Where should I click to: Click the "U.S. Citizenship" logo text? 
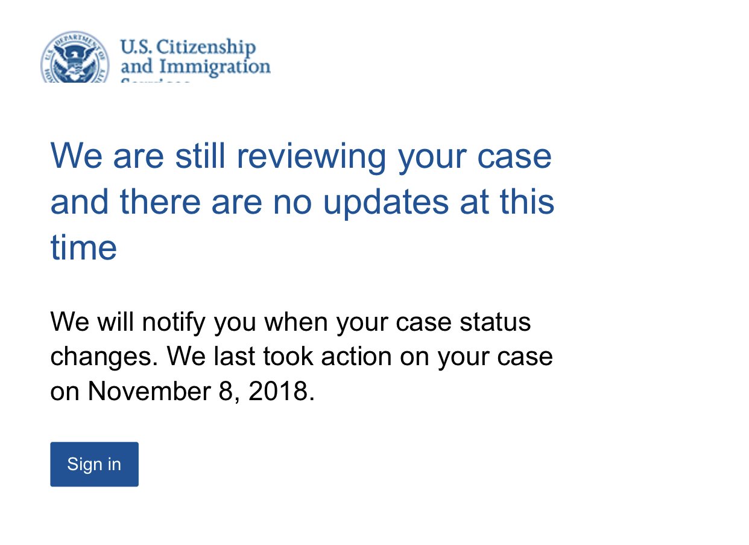pos(188,47)
